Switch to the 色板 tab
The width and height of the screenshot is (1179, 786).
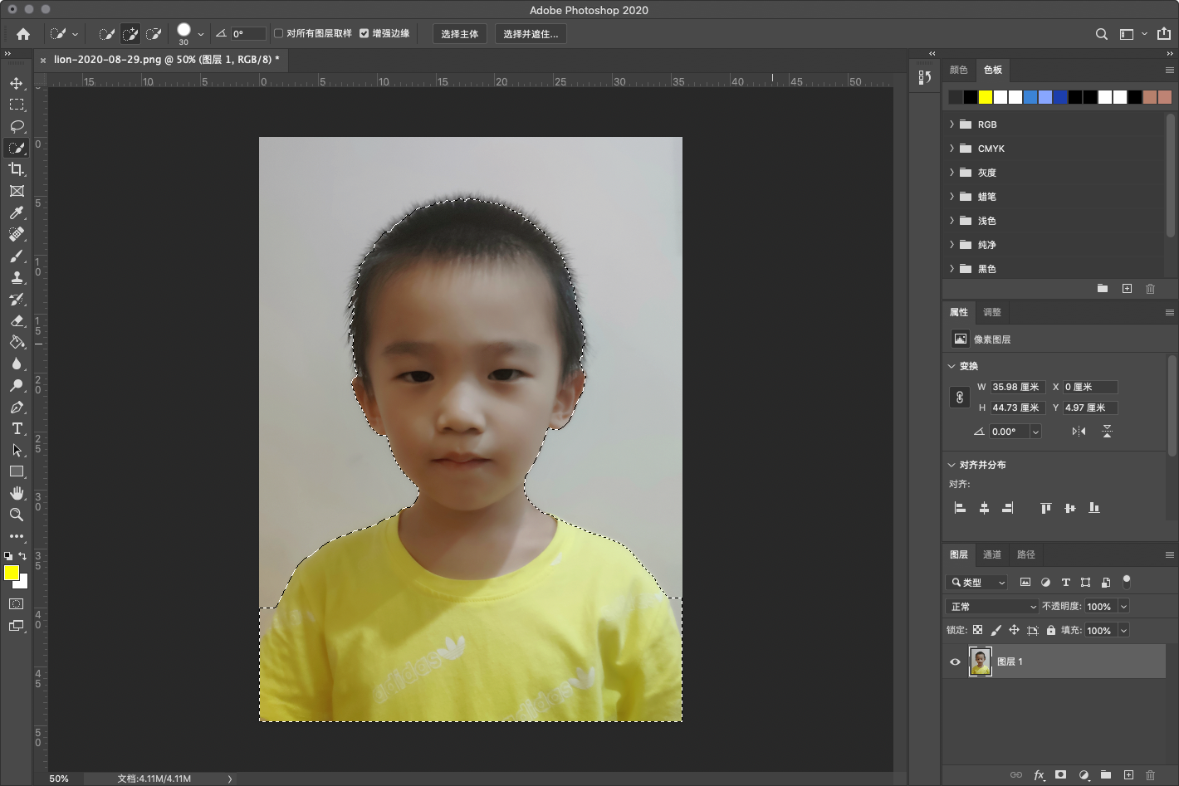click(993, 70)
